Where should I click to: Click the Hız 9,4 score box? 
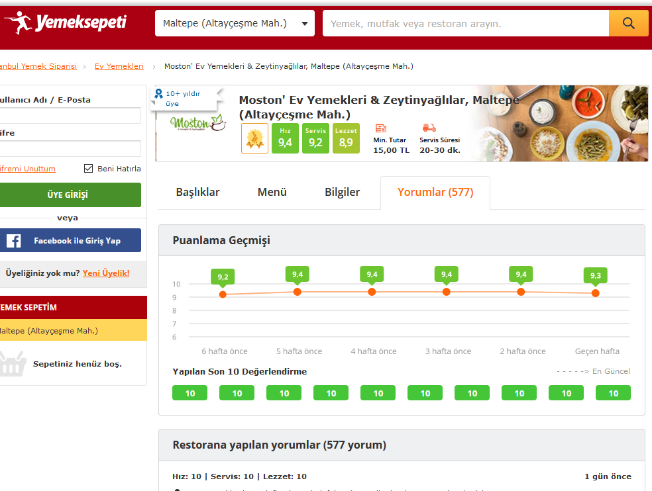click(x=285, y=138)
